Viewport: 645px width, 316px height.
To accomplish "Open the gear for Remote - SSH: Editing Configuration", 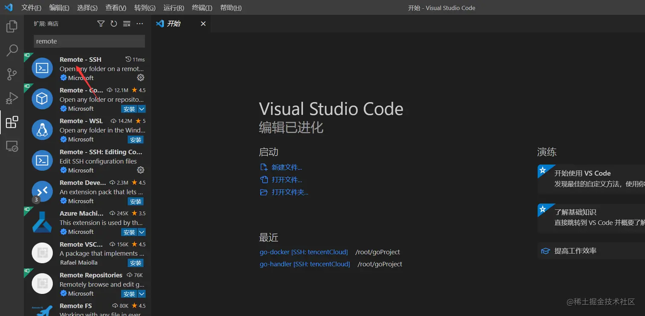I will pos(141,170).
